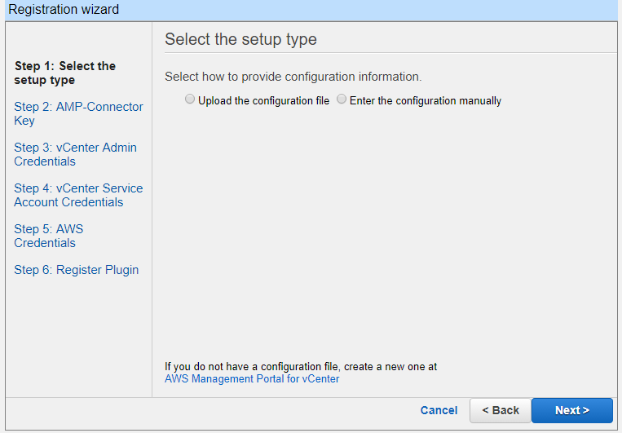Viewport: 622px width, 433px height.
Task: Open the AWS Management Portal for vCenter link
Action: 252,378
